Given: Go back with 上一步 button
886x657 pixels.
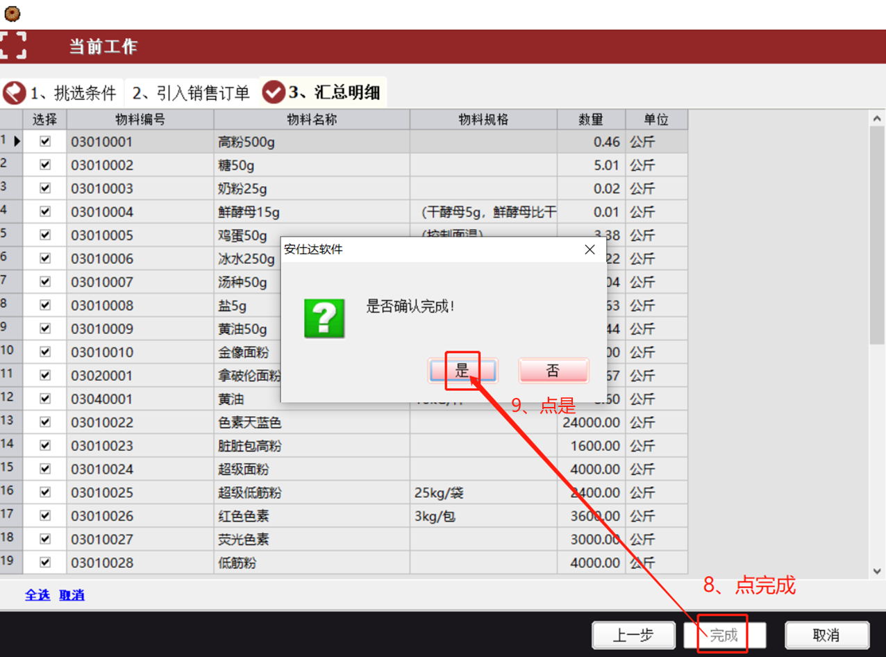Looking at the screenshot, I should pos(633,635).
